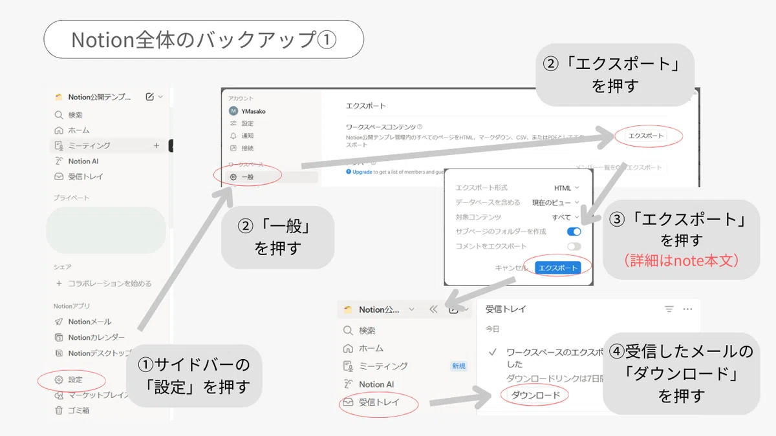Open 受信トレイ in the Notion公… sidebar

coord(380,402)
